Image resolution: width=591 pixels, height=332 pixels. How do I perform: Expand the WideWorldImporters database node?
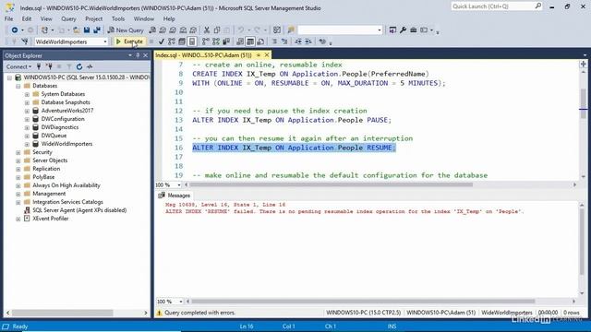tap(27, 144)
